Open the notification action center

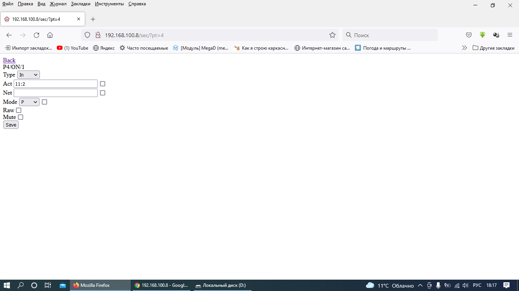pyautogui.click(x=506, y=285)
